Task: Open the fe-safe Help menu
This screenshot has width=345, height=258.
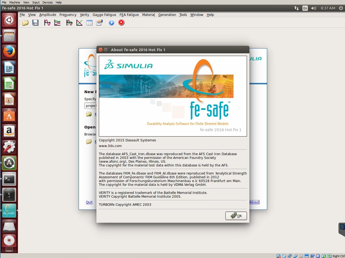Action: (210, 15)
